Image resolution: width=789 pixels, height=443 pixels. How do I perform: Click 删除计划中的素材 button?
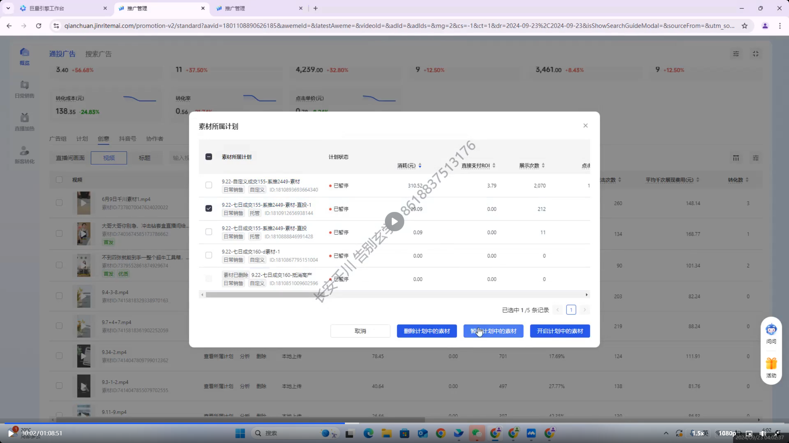pos(427,331)
